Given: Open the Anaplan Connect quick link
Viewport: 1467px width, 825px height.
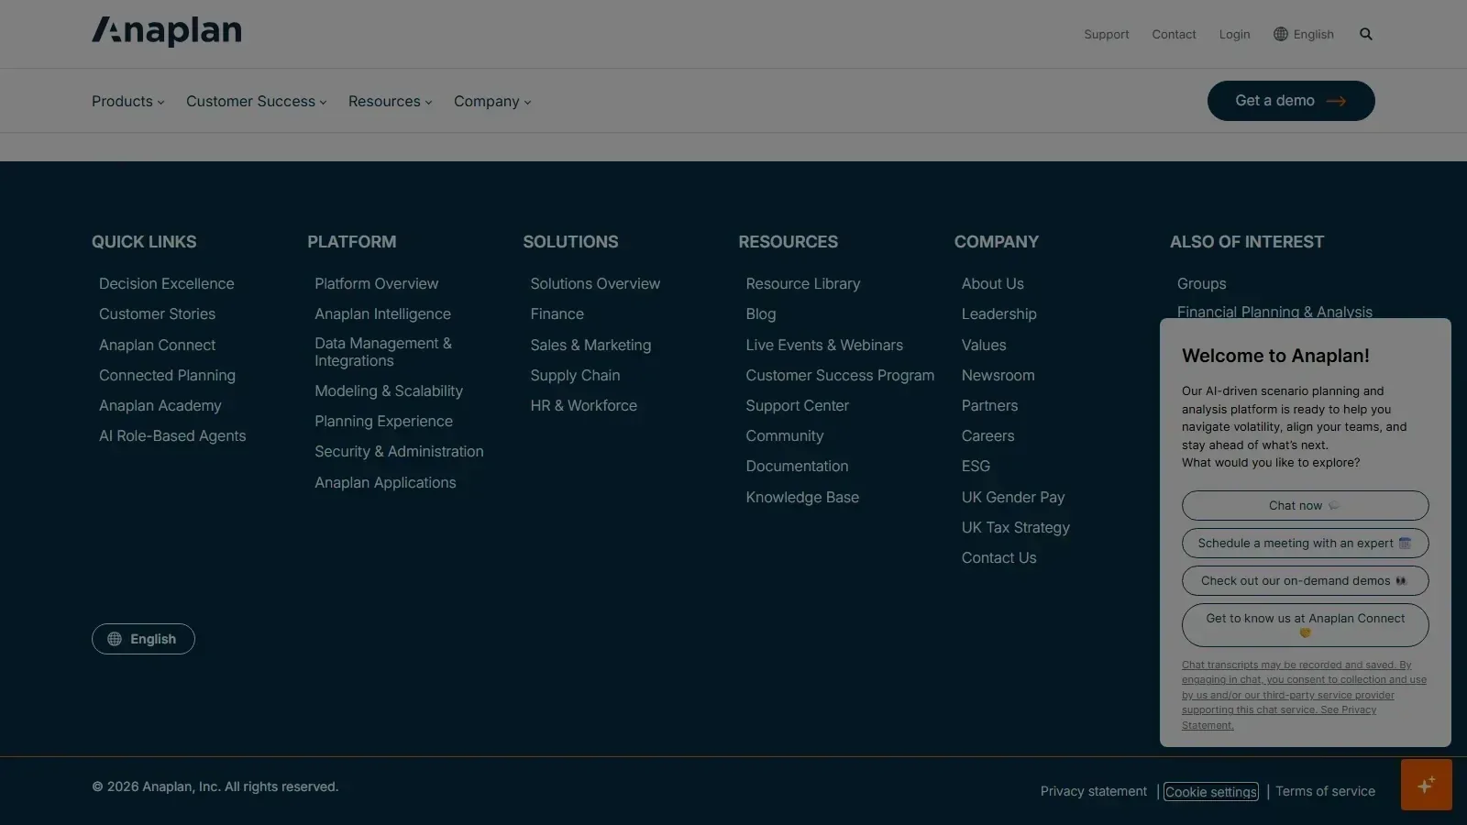Looking at the screenshot, I should click(158, 346).
